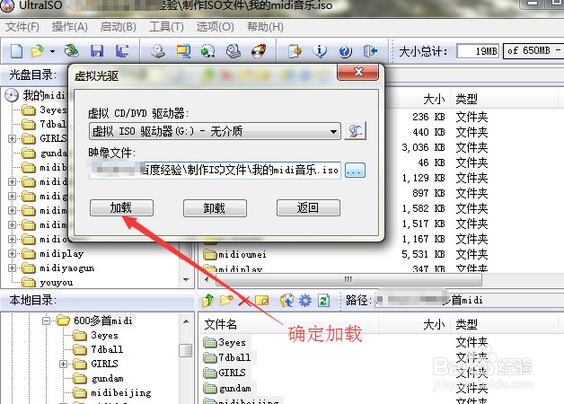
Task: Select 3eyes folder in local tree
Action: (x=104, y=336)
